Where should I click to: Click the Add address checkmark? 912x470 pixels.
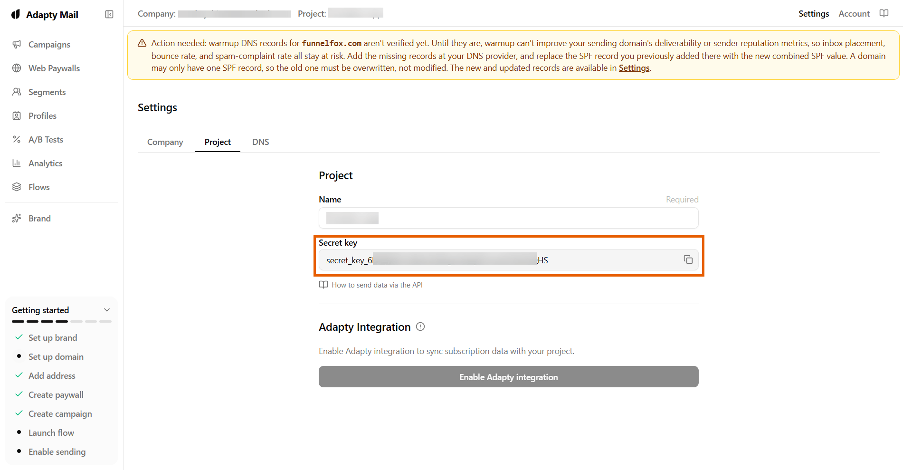tap(19, 375)
